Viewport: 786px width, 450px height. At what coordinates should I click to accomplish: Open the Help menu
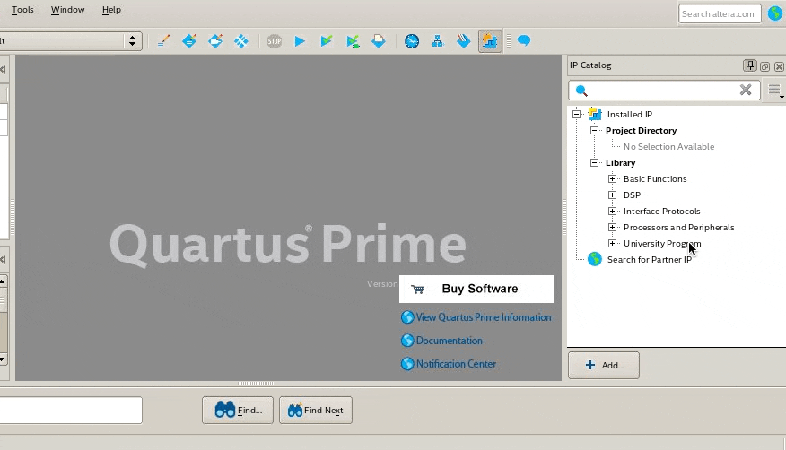tap(111, 10)
